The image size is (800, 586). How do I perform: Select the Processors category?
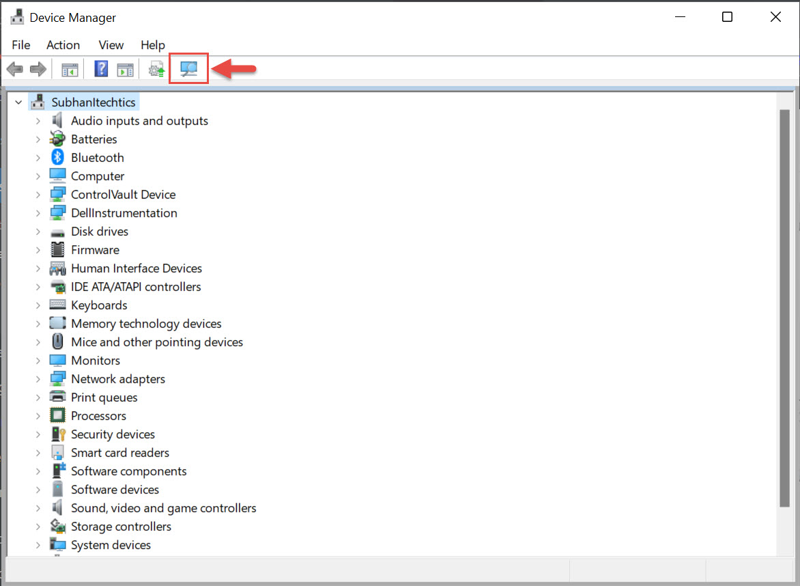click(99, 415)
